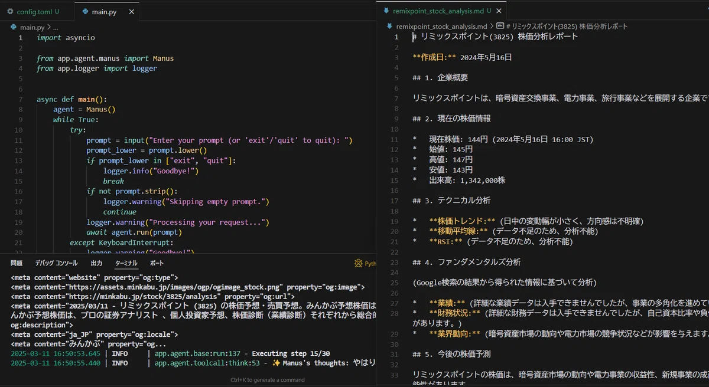The height and width of the screenshot is (387, 709).
Task: Click the "## 2. 現在の株価情報" heading
Action: (451, 119)
